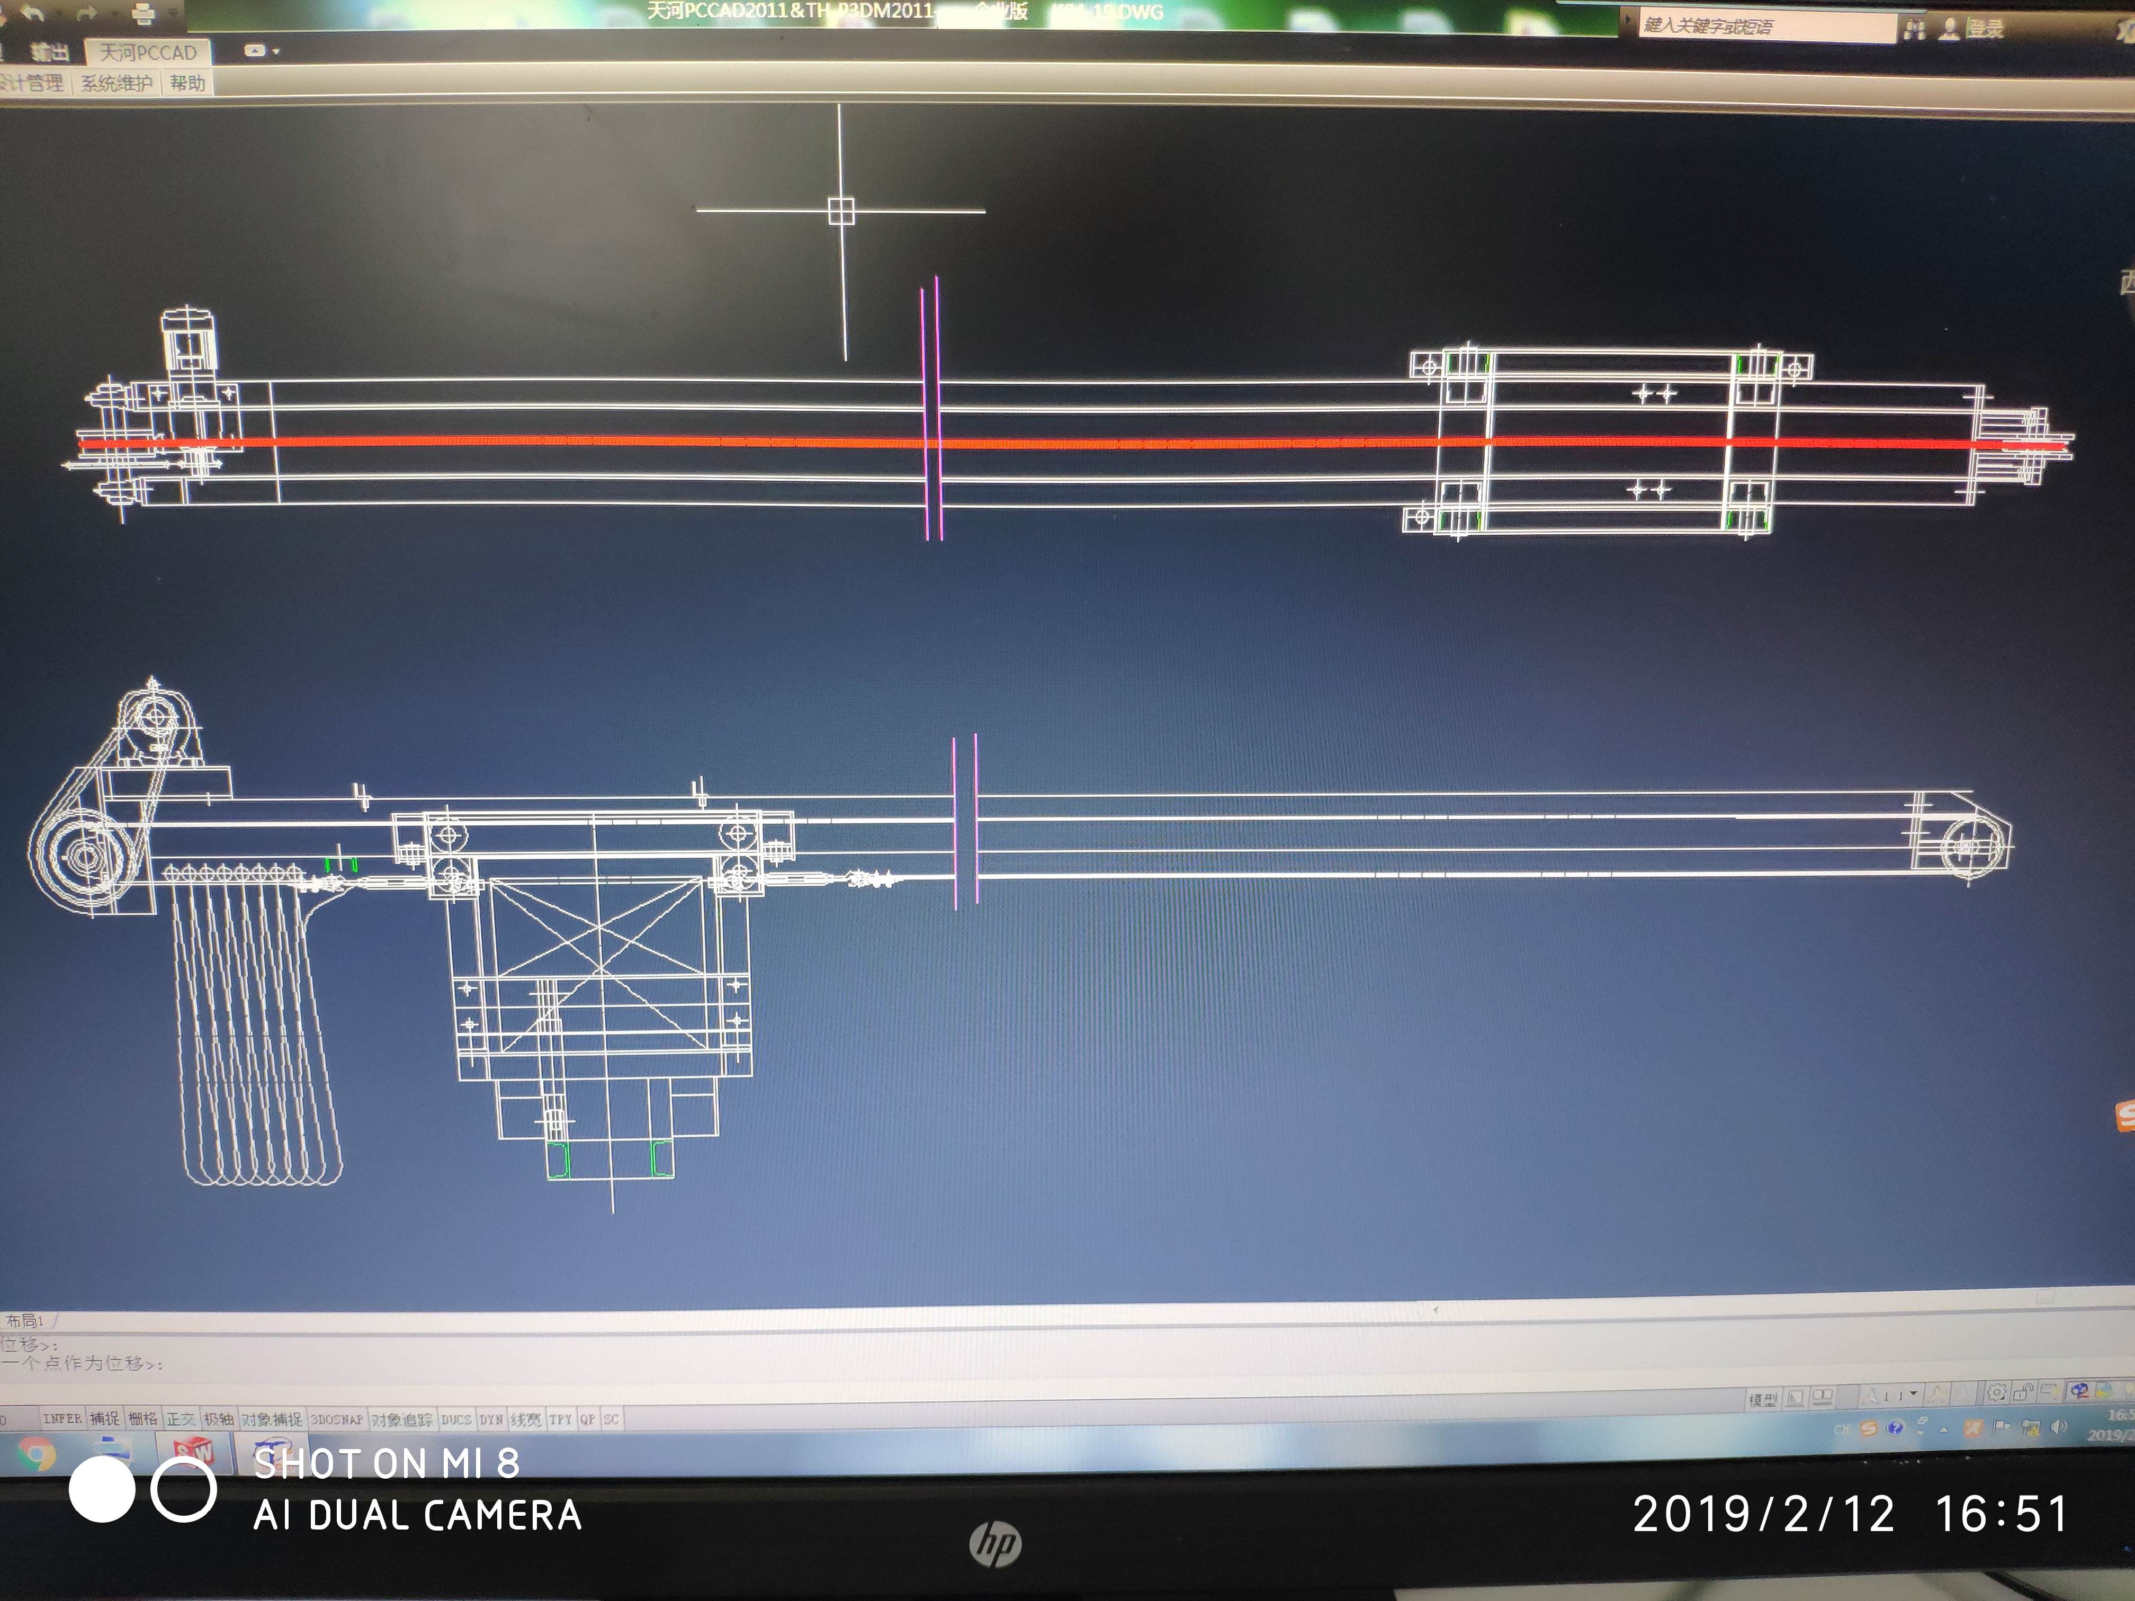The image size is (2135, 1601).
Task: Toggle 对象捕捉 object snap mode
Action: (x=271, y=1418)
